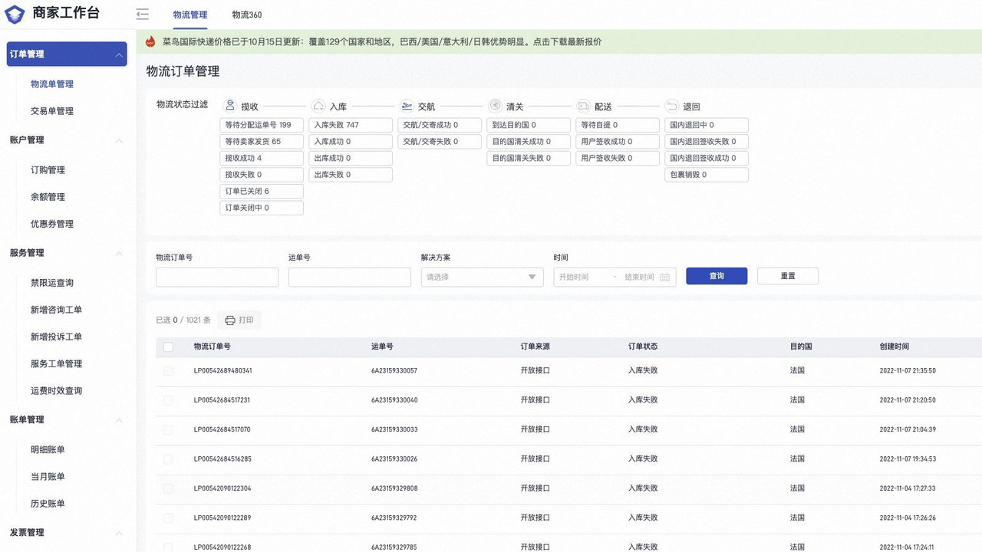
Task: Focus the 运单号 input field
Action: [350, 277]
